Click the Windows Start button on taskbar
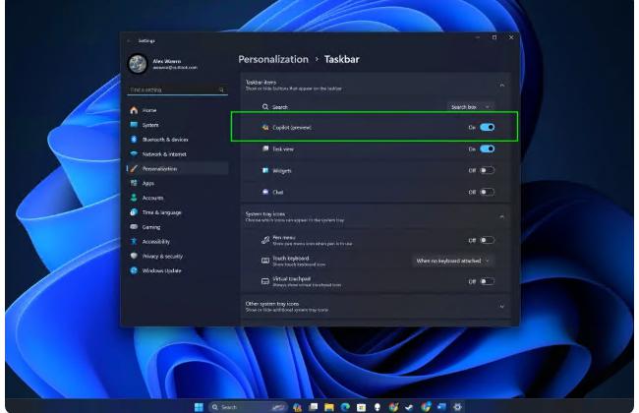 point(200,405)
